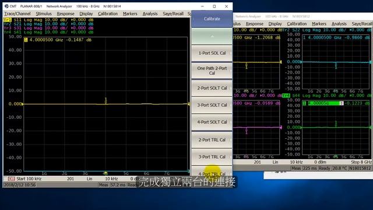Image resolution: width=373 pixels, height=210 pixels.
Task: Select the Tr3 S31 trace label
Action: (x=48, y=28)
